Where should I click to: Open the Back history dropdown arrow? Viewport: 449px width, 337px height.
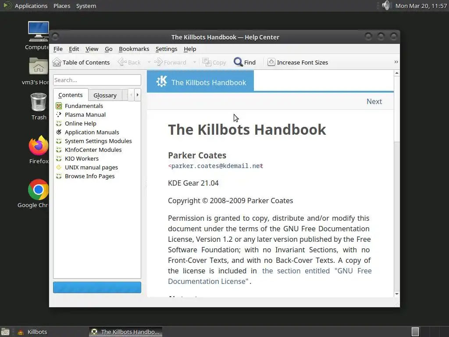[149, 62]
